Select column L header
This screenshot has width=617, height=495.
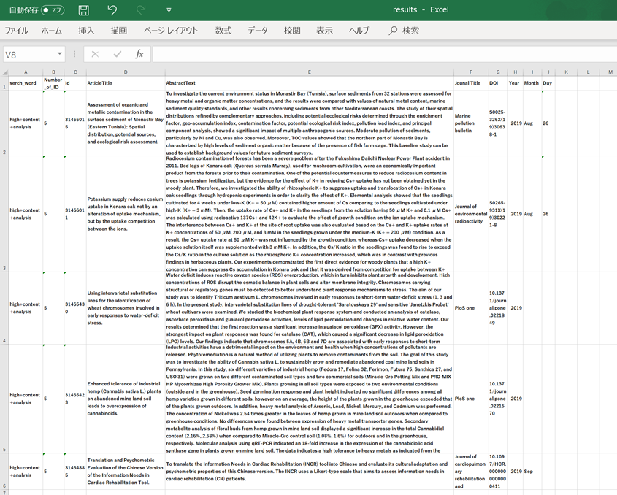pos(588,72)
